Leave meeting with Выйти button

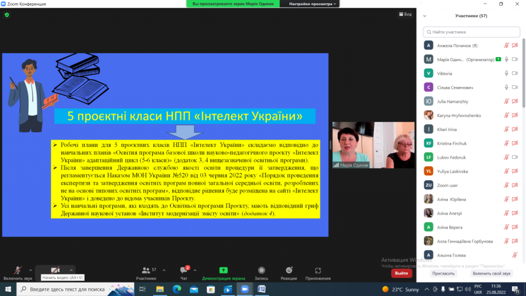point(402,273)
